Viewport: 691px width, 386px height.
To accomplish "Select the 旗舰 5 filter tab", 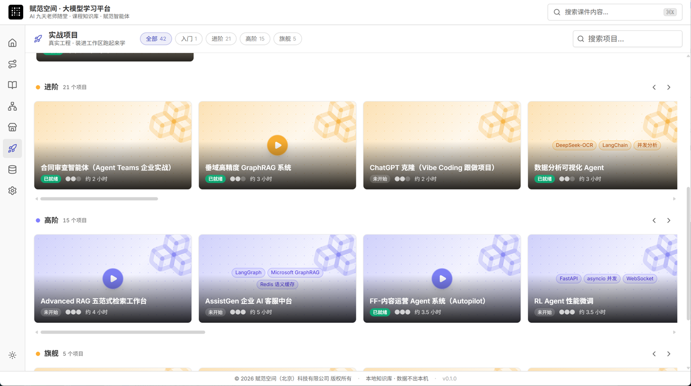I will pos(288,39).
